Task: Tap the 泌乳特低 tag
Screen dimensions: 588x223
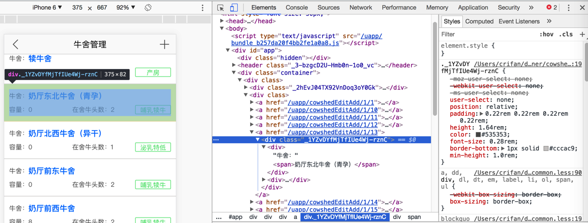Action: (x=153, y=147)
